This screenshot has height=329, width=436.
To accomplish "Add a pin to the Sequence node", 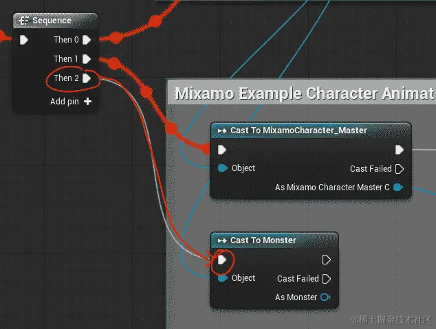I will [87, 102].
